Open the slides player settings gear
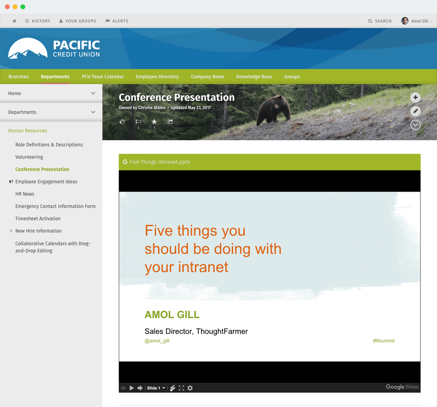The width and height of the screenshot is (437, 407). (x=190, y=388)
